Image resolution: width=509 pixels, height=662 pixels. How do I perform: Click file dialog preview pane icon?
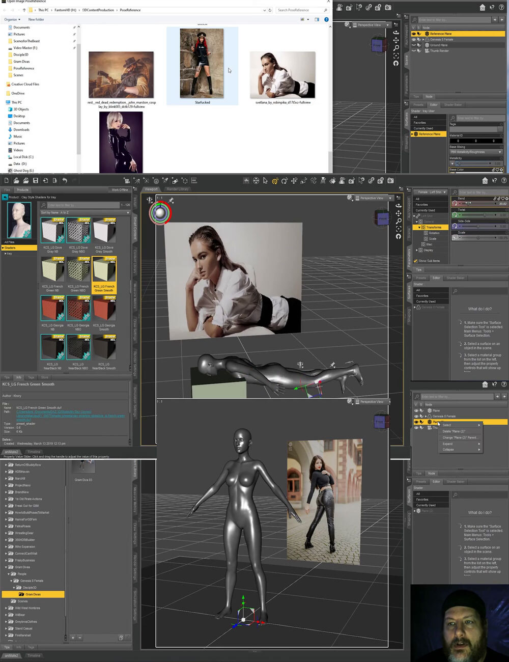[x=317, y=19]
